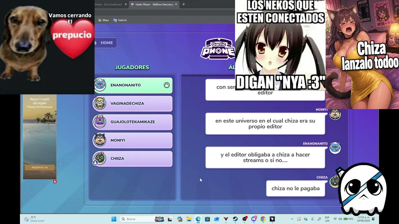Open a new browser tab
The width and height of the screenshot is (399, 224).
[184, 4]
